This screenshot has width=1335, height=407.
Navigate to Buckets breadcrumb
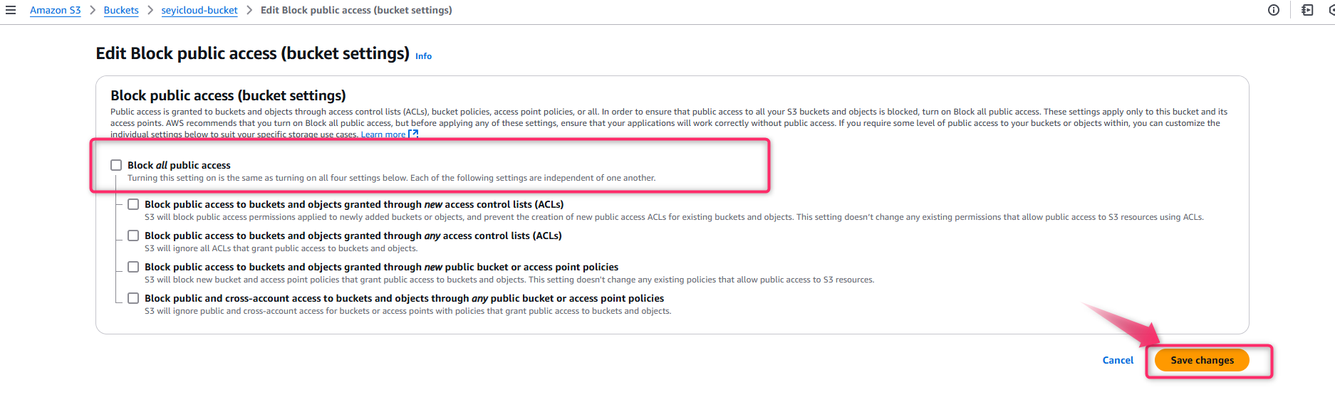click(x=121, y=10)
